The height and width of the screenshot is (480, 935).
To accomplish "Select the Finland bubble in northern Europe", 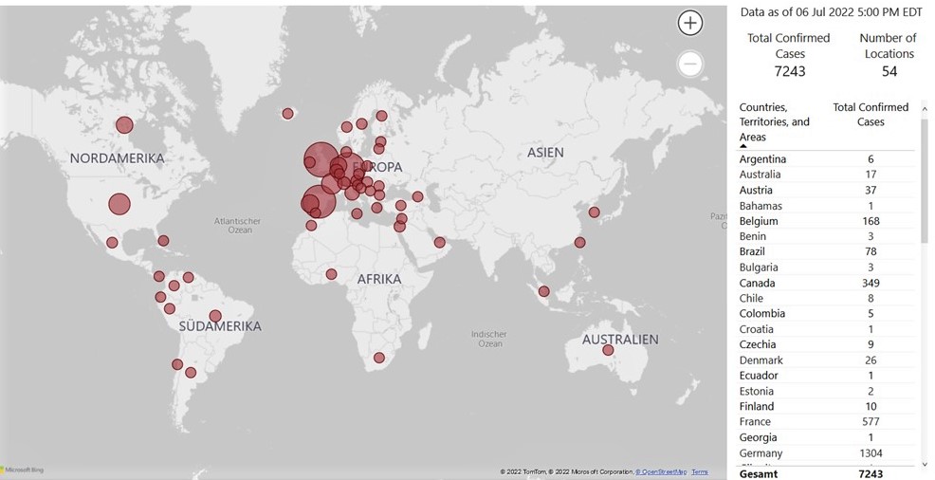I will tap(381, 116).
